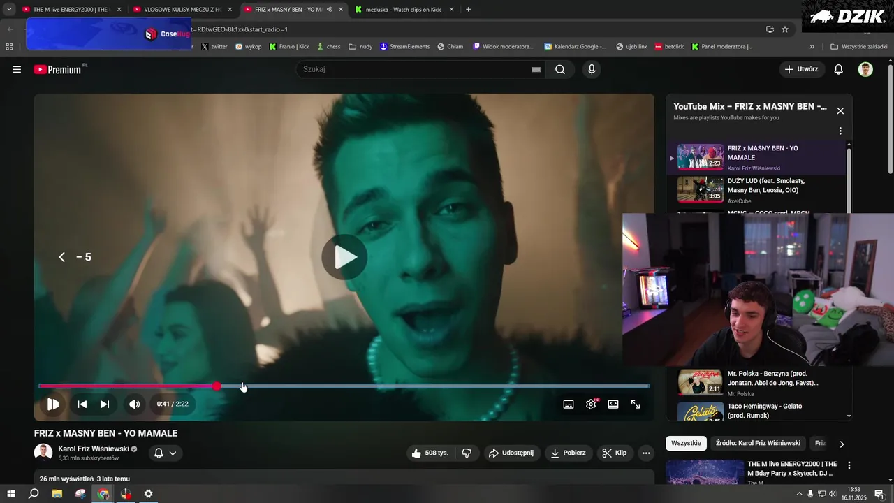Screen dimensions: 894x503
Task: Expand subscription notification bell dropdown
Action: coord(166,453)
